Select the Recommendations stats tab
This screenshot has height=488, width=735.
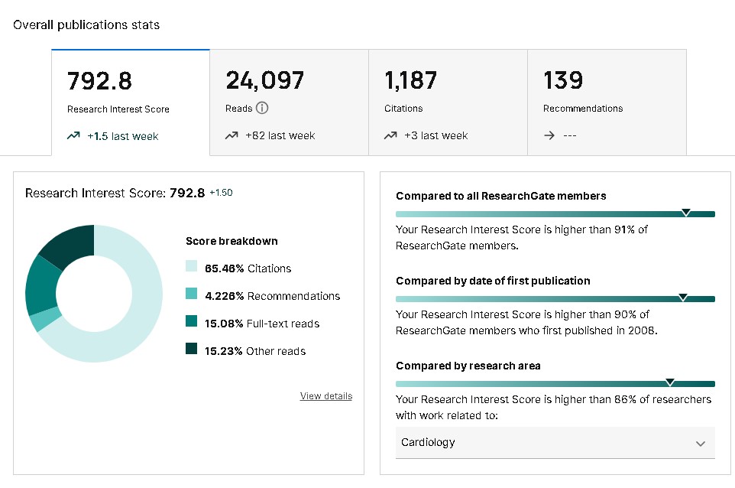point(607,102)
